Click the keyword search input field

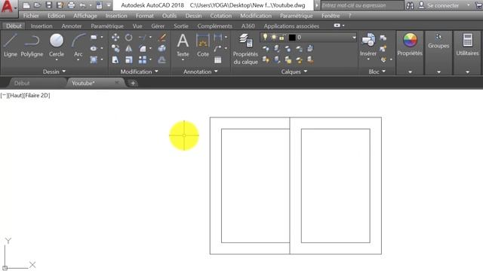[362, 5]
